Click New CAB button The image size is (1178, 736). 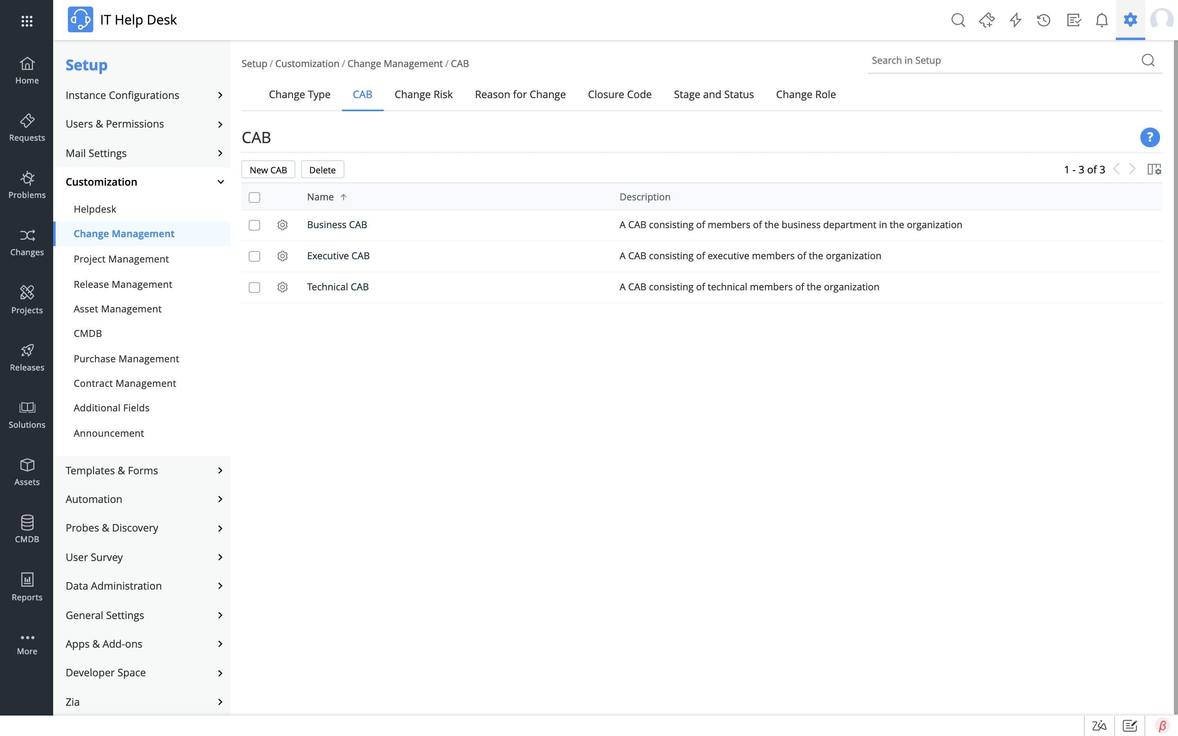coord(268,170)
